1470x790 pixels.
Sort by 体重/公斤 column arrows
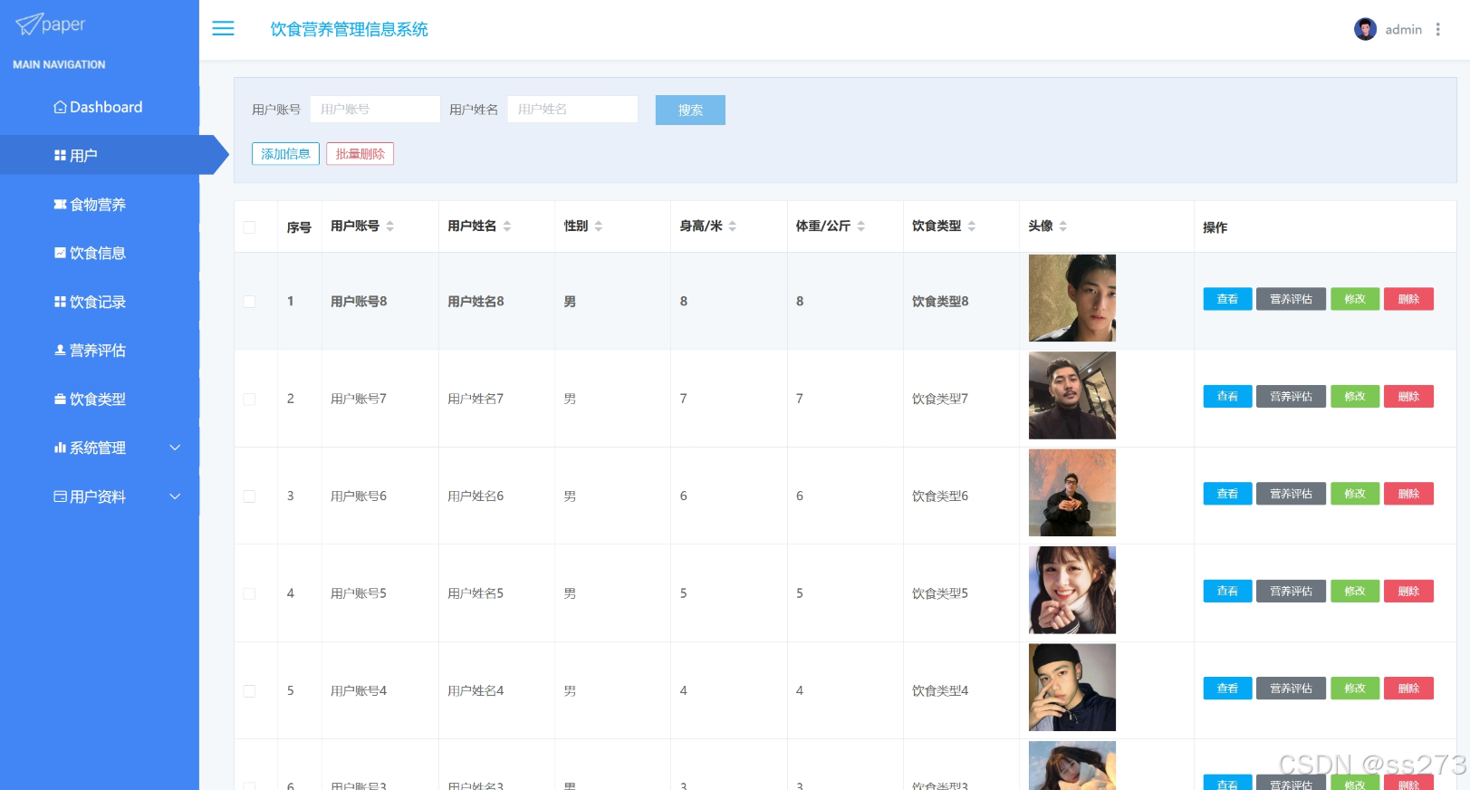tap(860, 226)
